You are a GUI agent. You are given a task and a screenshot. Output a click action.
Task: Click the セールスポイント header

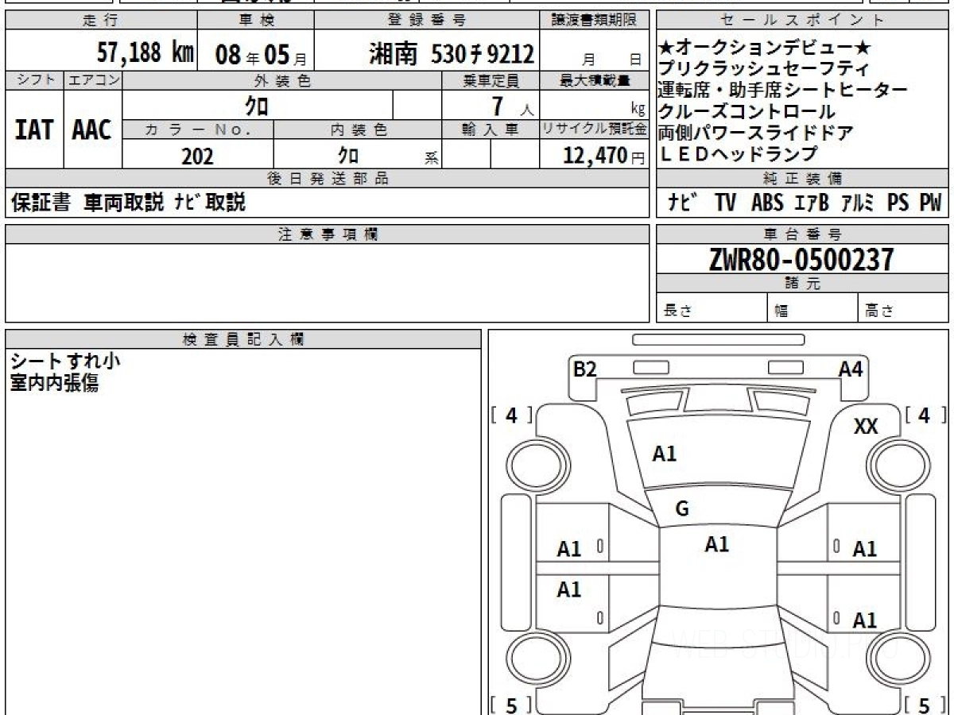(803, 21)
